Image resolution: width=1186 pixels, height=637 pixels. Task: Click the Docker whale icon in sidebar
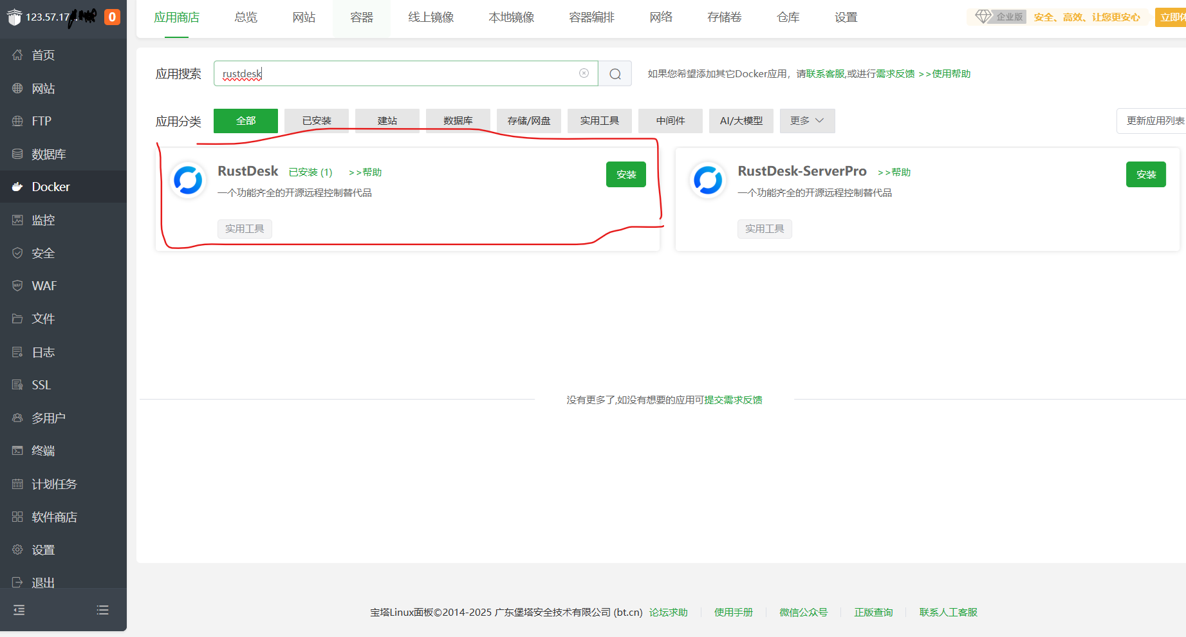pyautogui.click(x=17, y=187)
